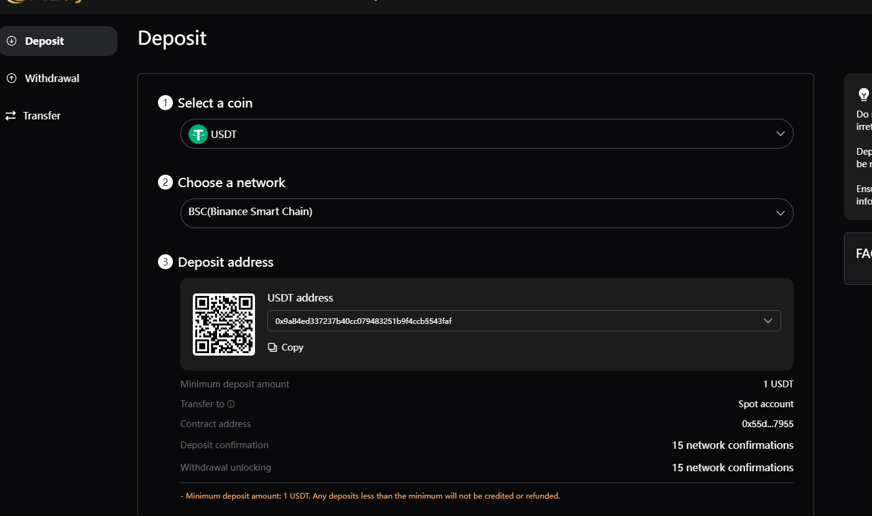Screen dimensions: 872x516
Task: Expand the USDT address dropdown chevron
Action: 768,321
